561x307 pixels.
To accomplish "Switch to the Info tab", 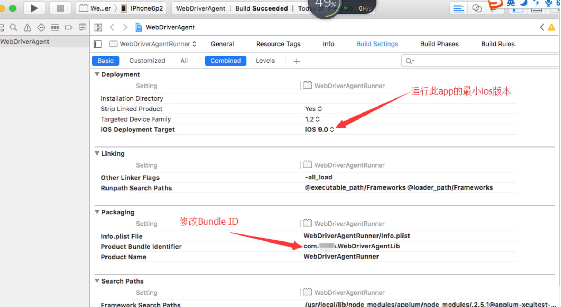I will [x=328, y=44].
